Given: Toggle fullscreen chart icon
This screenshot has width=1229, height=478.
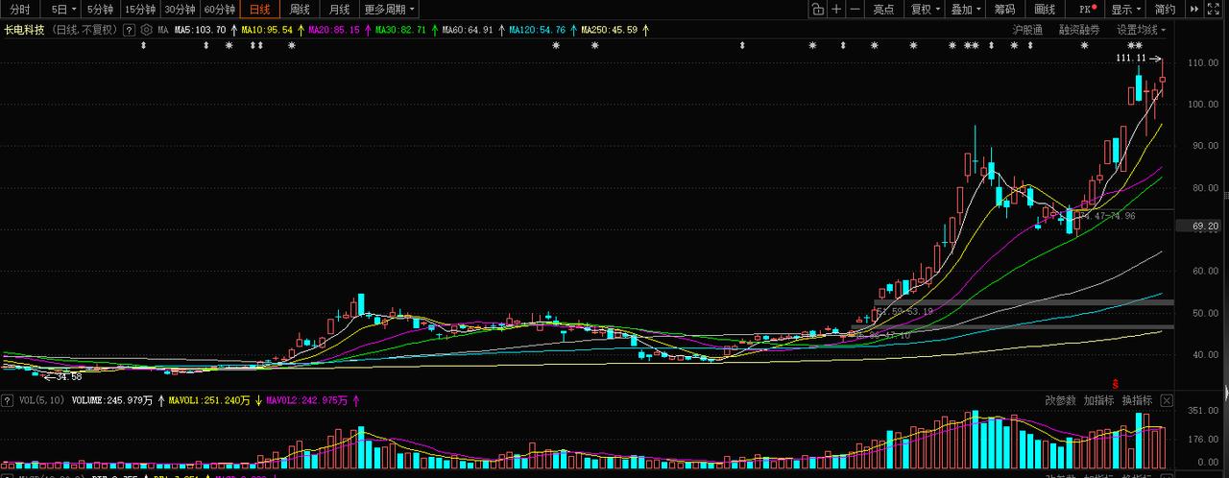Looking at the screenshot, I should coord(1215,10).
